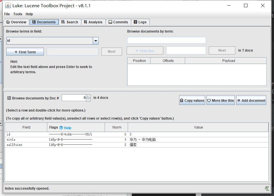Image resolution: width=274 pixels, height=196 pixels.
Task: Go to the Commits tab
Action: click(x=118, y=22)
